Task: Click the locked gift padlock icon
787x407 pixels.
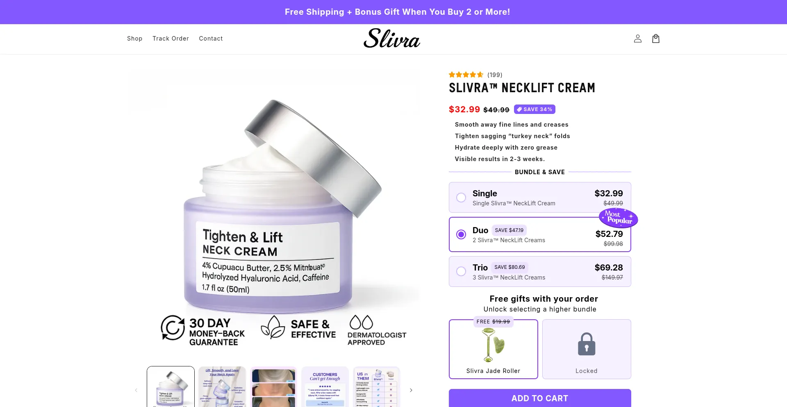Action: [x=587, y=344]
